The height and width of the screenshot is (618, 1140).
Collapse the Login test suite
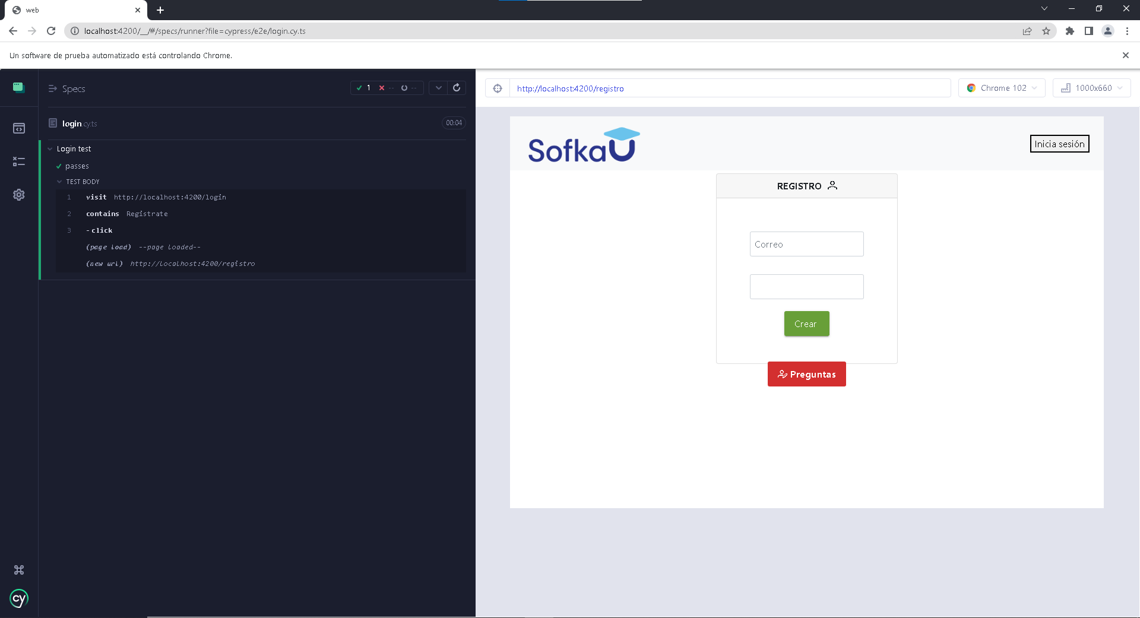coord(50,148)
